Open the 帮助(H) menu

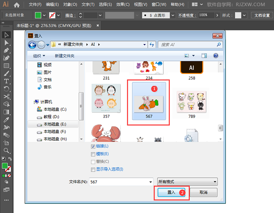coord(177,5)
